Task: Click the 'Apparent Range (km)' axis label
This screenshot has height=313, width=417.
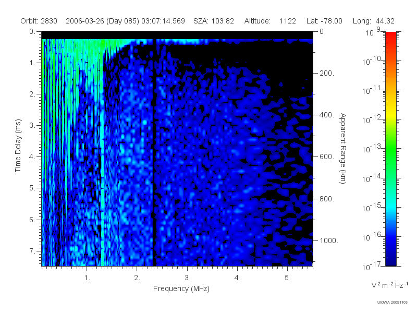Action: tap(343, 148)
